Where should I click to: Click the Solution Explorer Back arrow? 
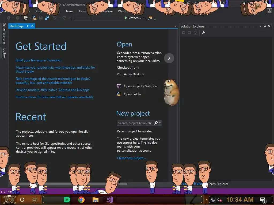184,33
